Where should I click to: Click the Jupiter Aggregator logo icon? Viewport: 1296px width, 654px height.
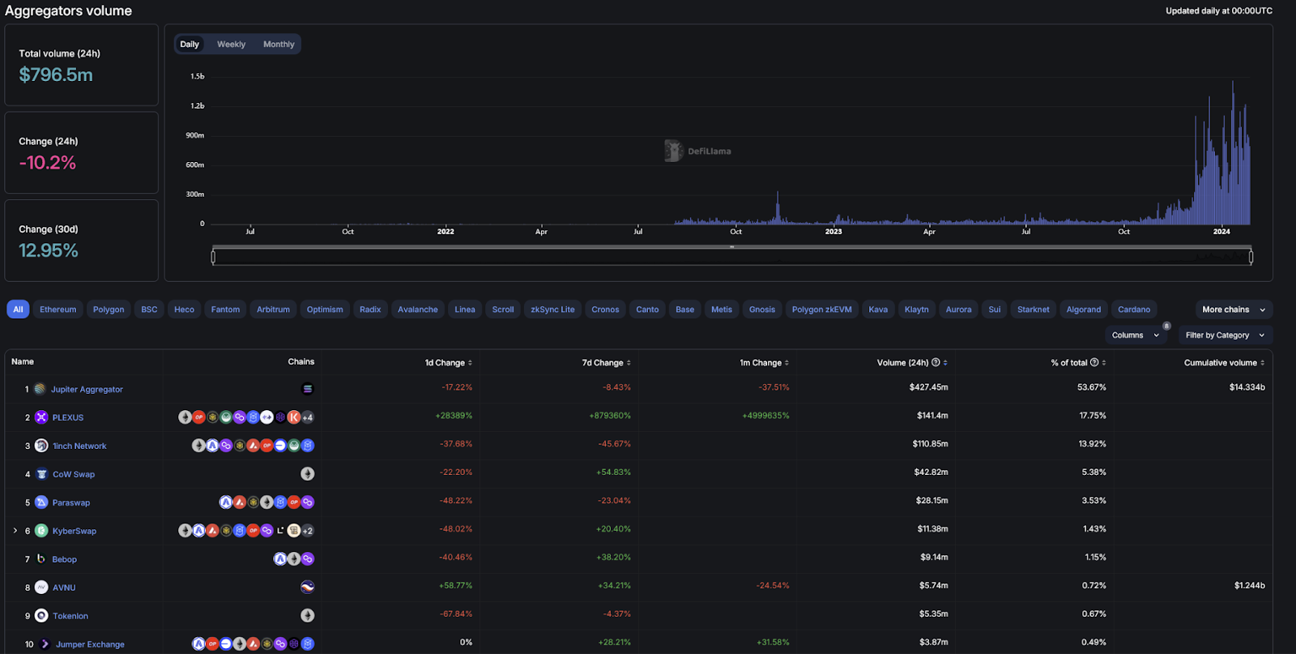[x=40, y=389]
